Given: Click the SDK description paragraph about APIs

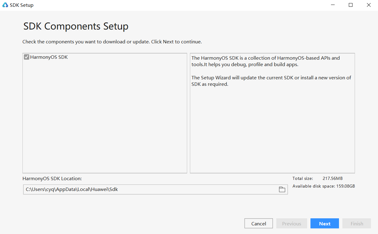Looking at the screenshot, I should [x=266, y=61].
